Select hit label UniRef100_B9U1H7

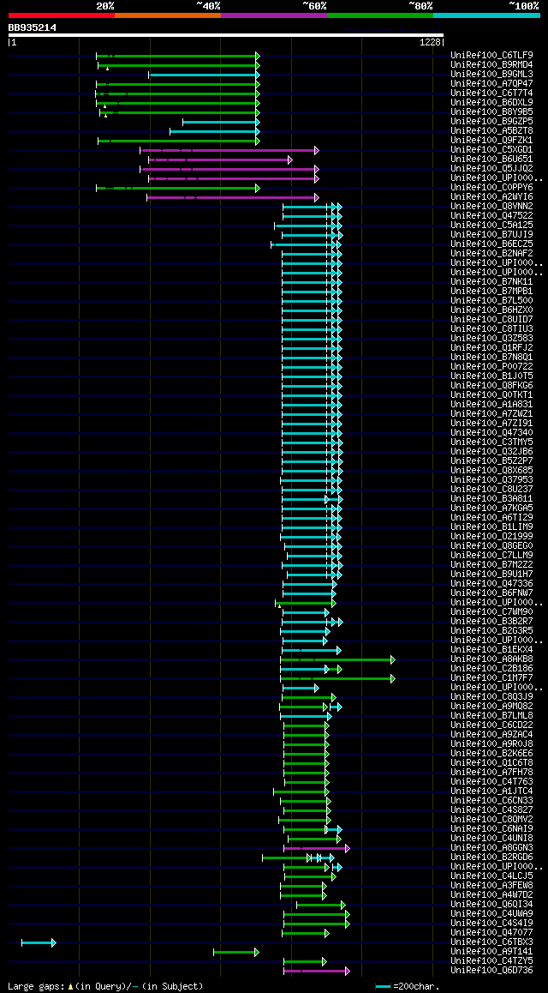tap(491, 574)
